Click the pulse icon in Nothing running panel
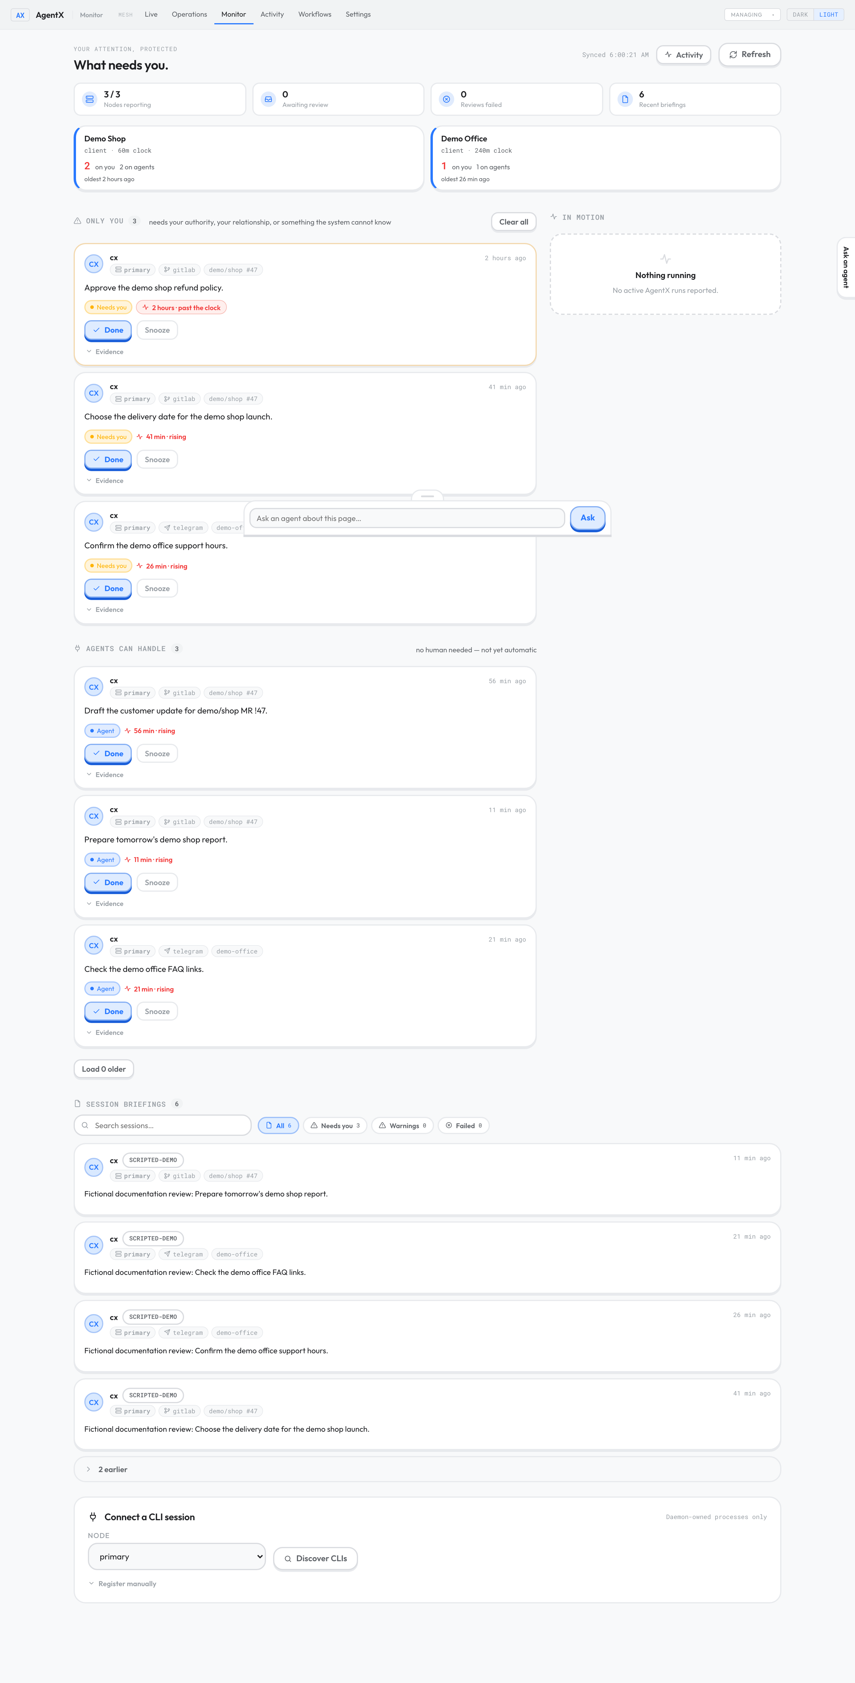 tap(665, 259)
